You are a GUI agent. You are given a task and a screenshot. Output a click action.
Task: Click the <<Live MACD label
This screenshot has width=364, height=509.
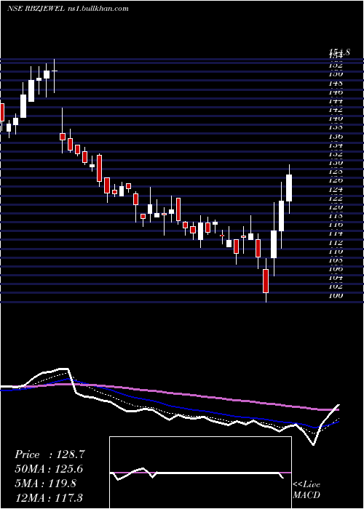click(x=306, y=490)
